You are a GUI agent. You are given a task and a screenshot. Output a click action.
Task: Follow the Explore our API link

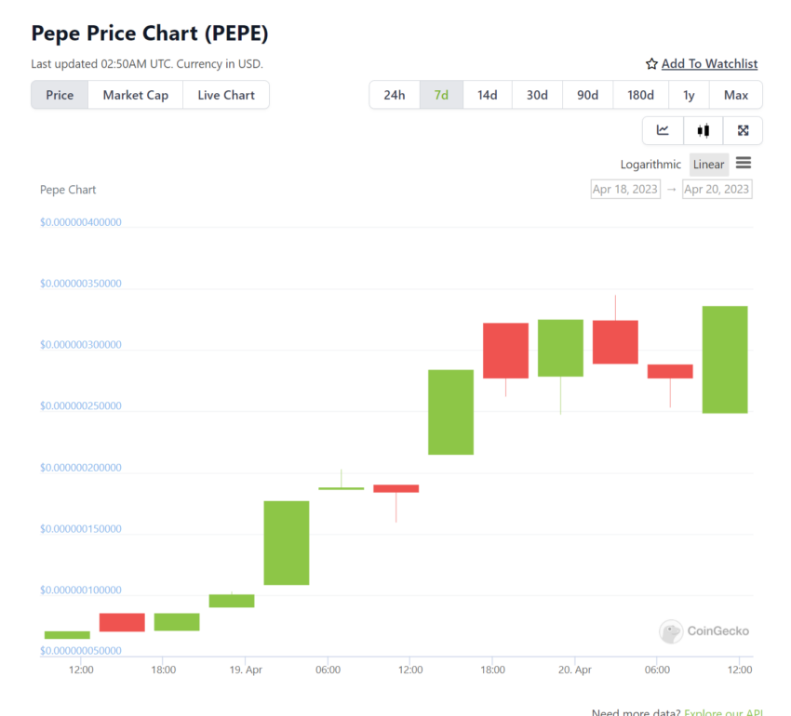coord(723,712)
